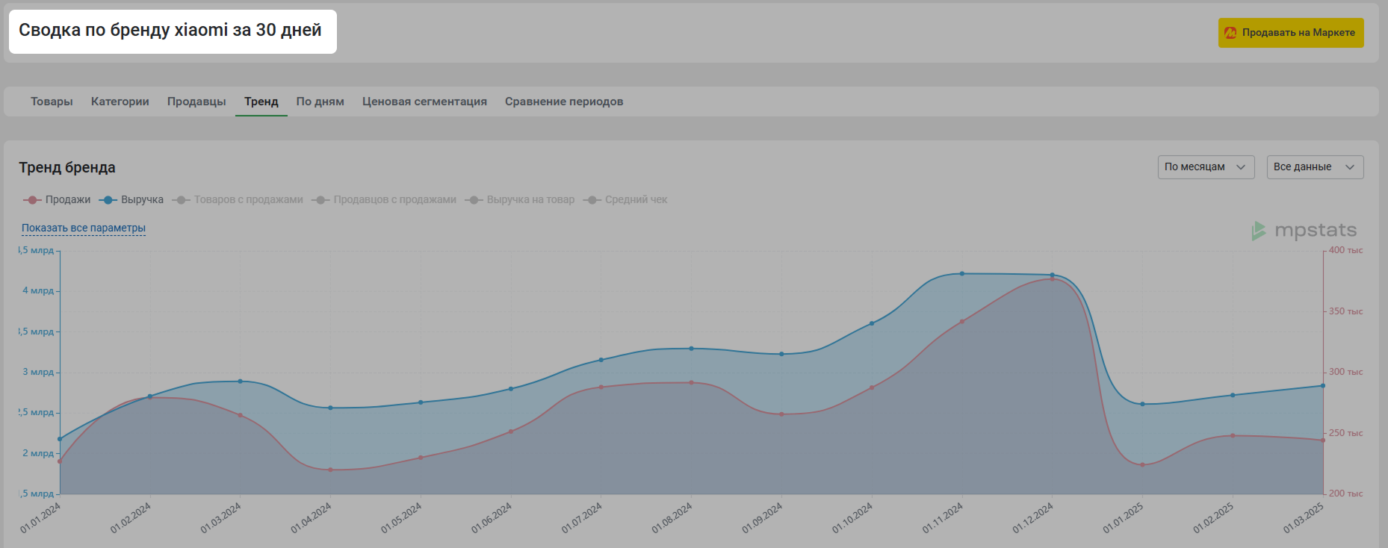Click the blue Выручка legend marker
Viewport: 1388px width, 548px height.
pos(108,200)
